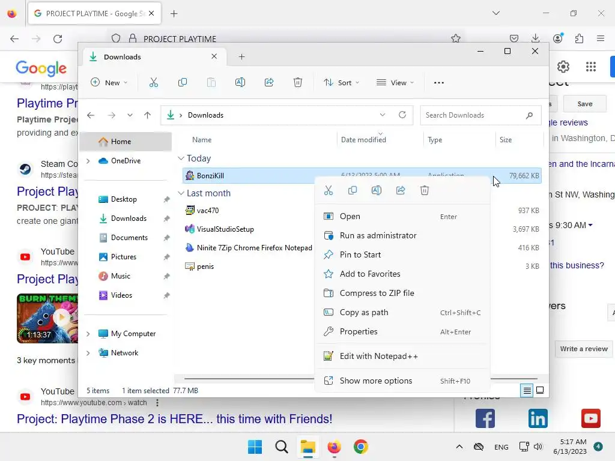Choose Properties from context menu
Image resolution: width=615 pixels, height=461 pixels.
(x=402, y=331)
